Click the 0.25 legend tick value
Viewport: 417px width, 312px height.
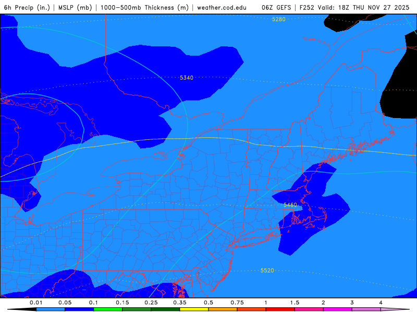click(x=151, y=303)
